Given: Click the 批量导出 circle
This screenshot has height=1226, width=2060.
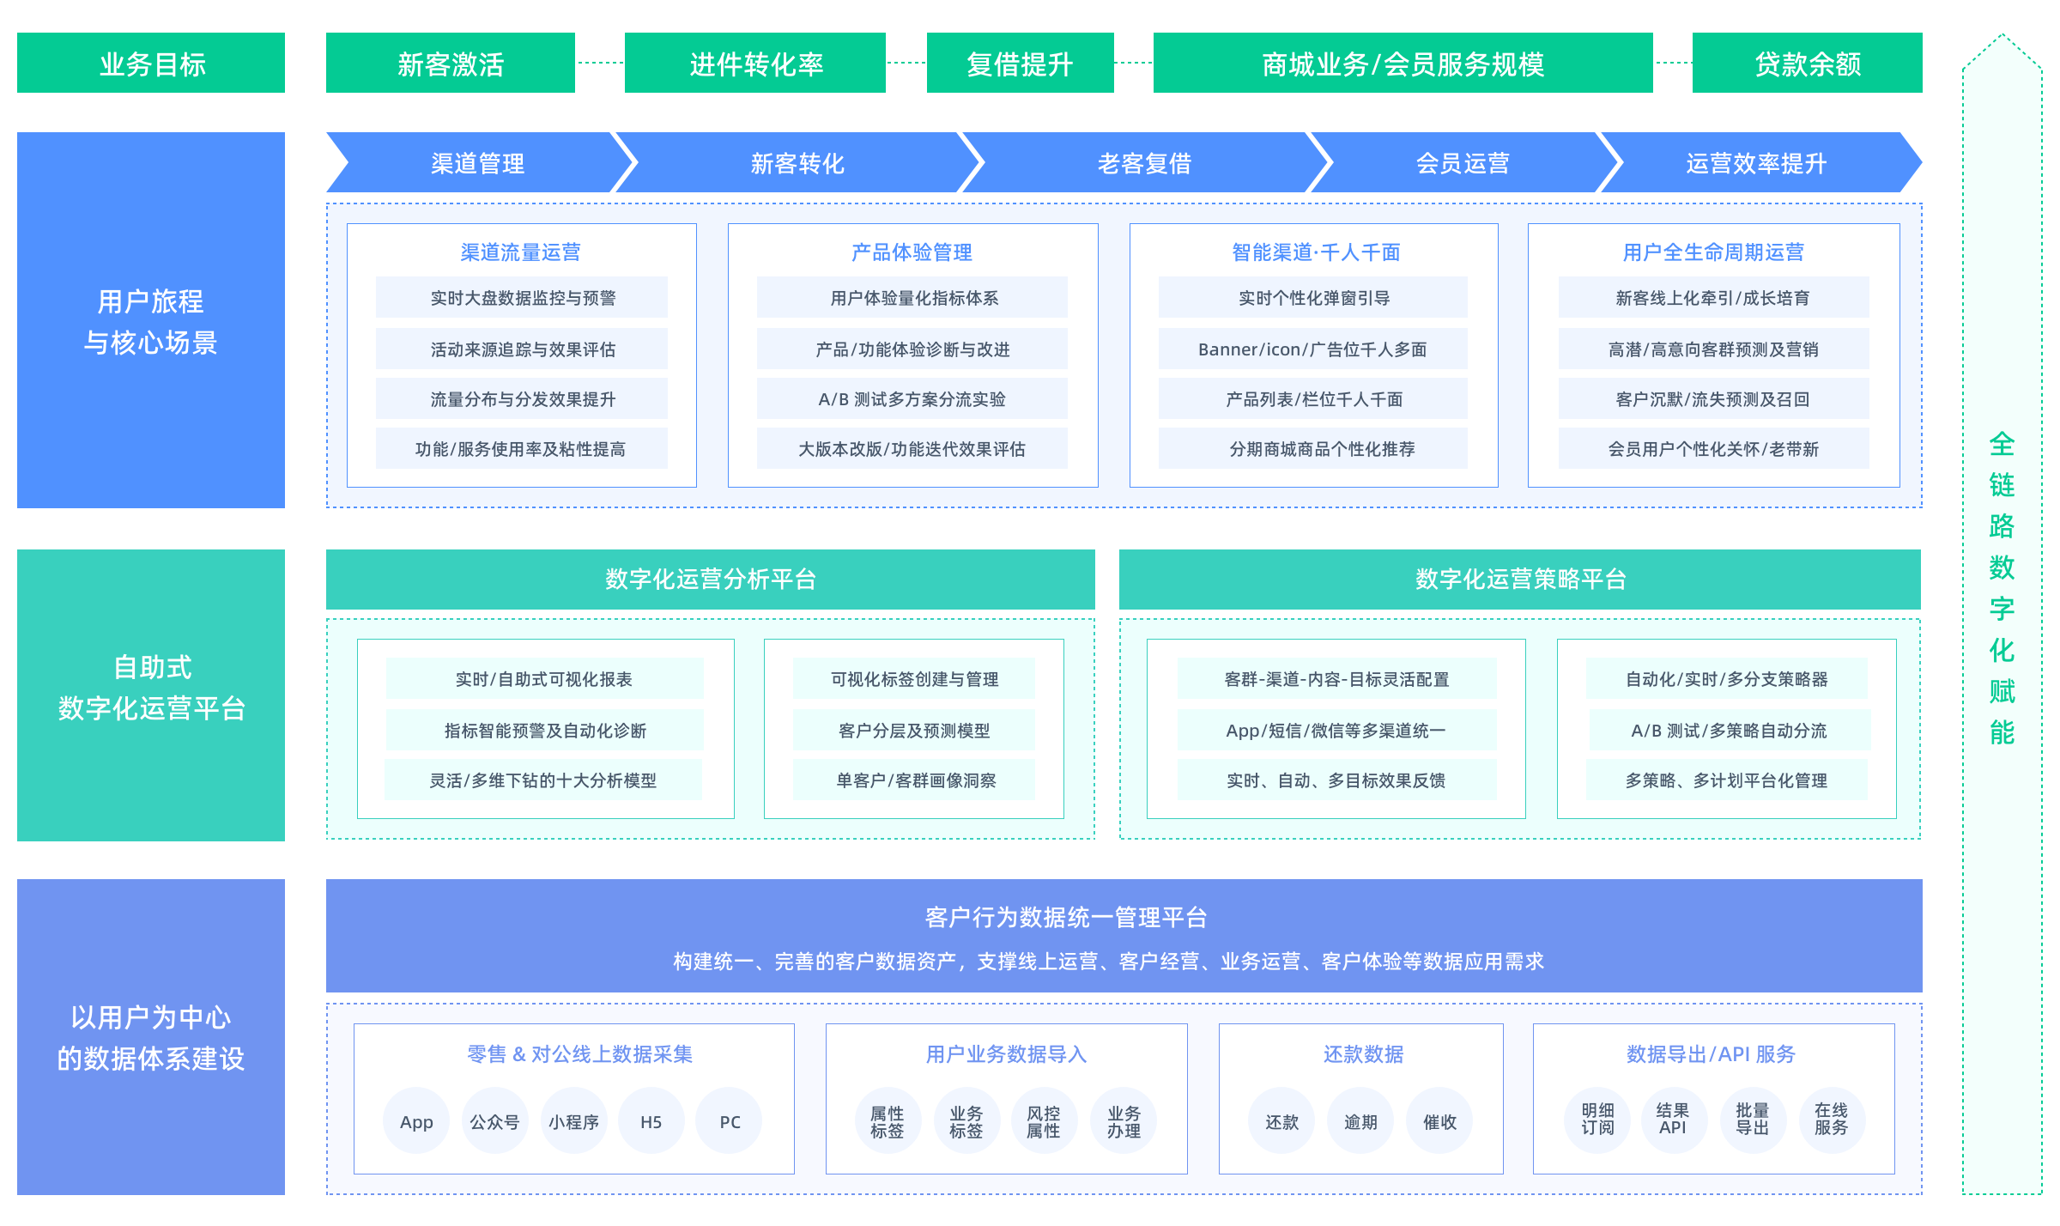Looking at the screenshot, I should point(1753,1120).
